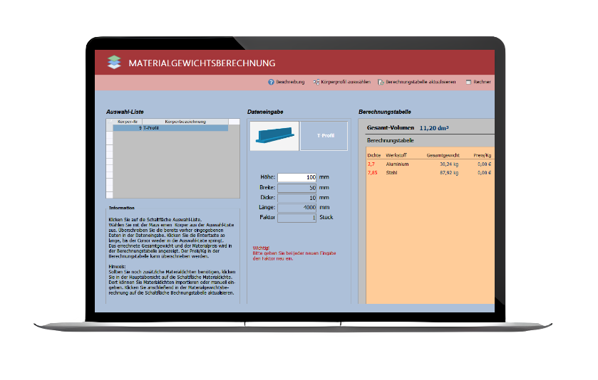
Task: Open the Beschreibung help icon
Action: point(272,82)
